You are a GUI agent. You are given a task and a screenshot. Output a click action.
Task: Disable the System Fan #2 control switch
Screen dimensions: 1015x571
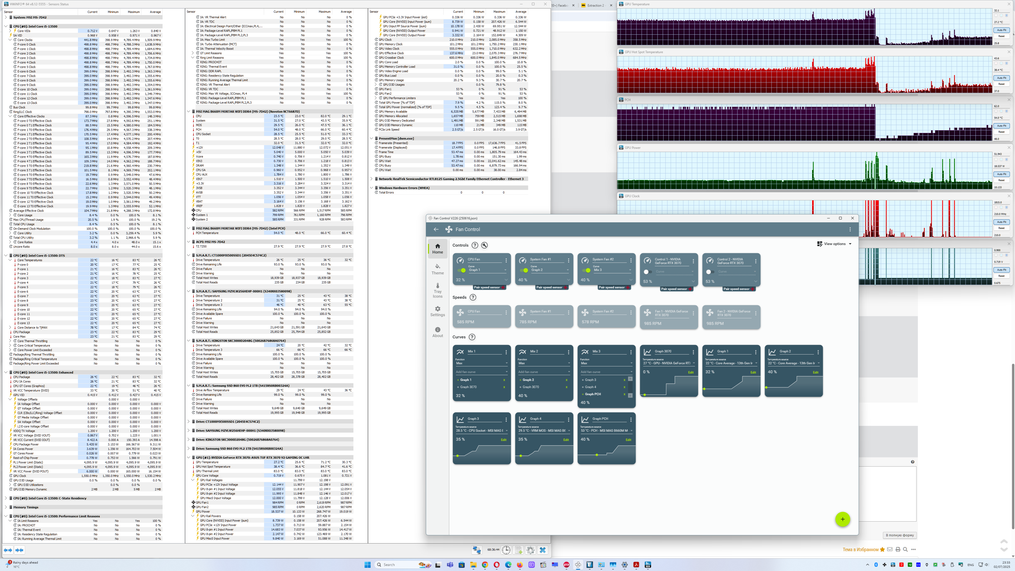(587, 270)
